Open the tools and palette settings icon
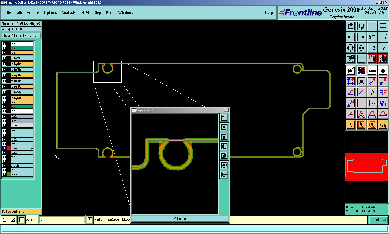The height and width of the screenshot is (234, 389). click(351, 59)
